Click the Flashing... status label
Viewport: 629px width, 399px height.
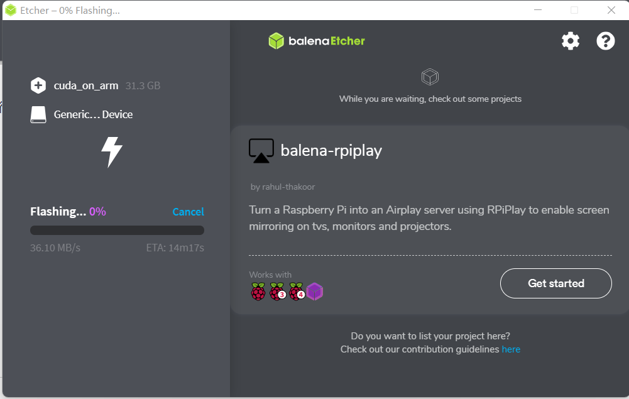58,211
